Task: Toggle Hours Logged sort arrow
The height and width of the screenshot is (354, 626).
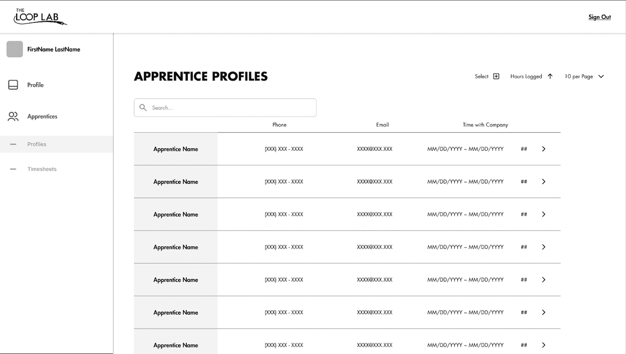Action: 550,76
